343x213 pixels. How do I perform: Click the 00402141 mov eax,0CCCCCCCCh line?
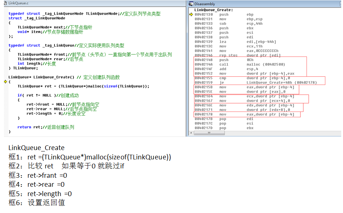237,51
